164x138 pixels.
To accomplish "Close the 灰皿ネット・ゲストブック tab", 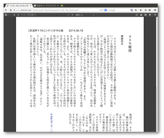I will (x=58, y=6).
